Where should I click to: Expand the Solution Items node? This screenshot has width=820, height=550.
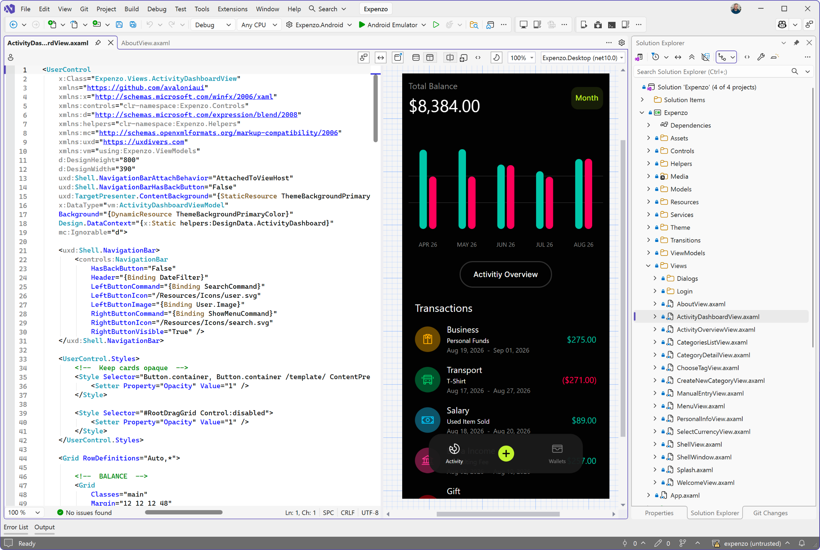642,100
